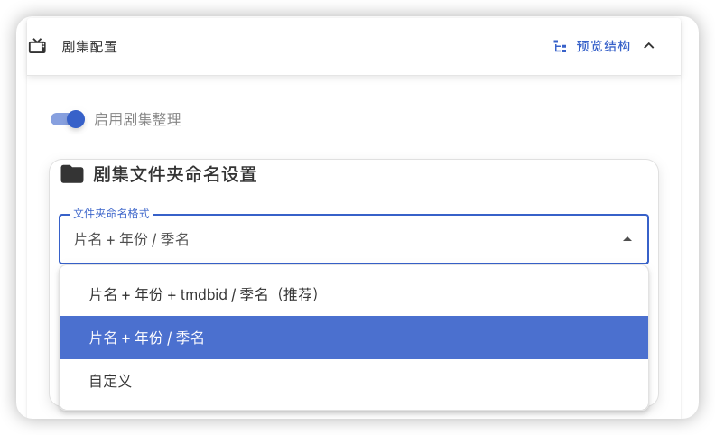Click the selected value text inside the field
The image size is (715, 435).
[x=131, y=239]
